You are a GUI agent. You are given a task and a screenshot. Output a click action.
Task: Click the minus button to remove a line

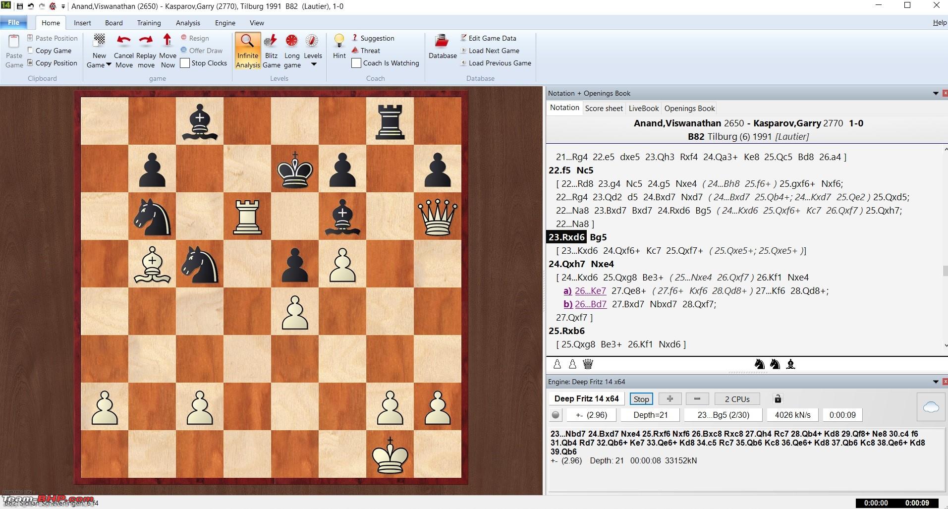[697, 399]
